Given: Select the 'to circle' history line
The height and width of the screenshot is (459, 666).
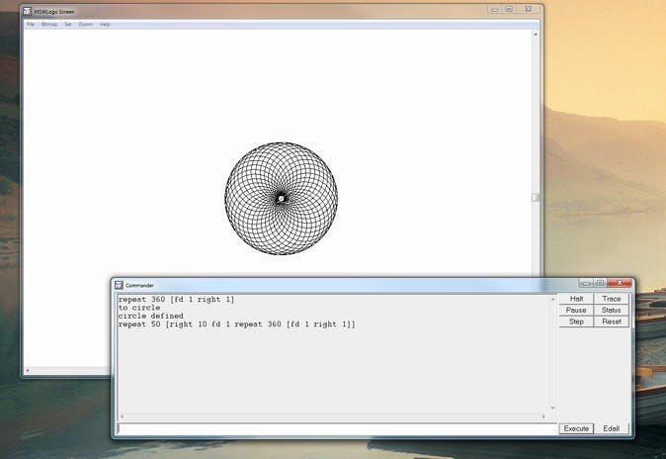Looking at the screenshot, I should [139, 308].
